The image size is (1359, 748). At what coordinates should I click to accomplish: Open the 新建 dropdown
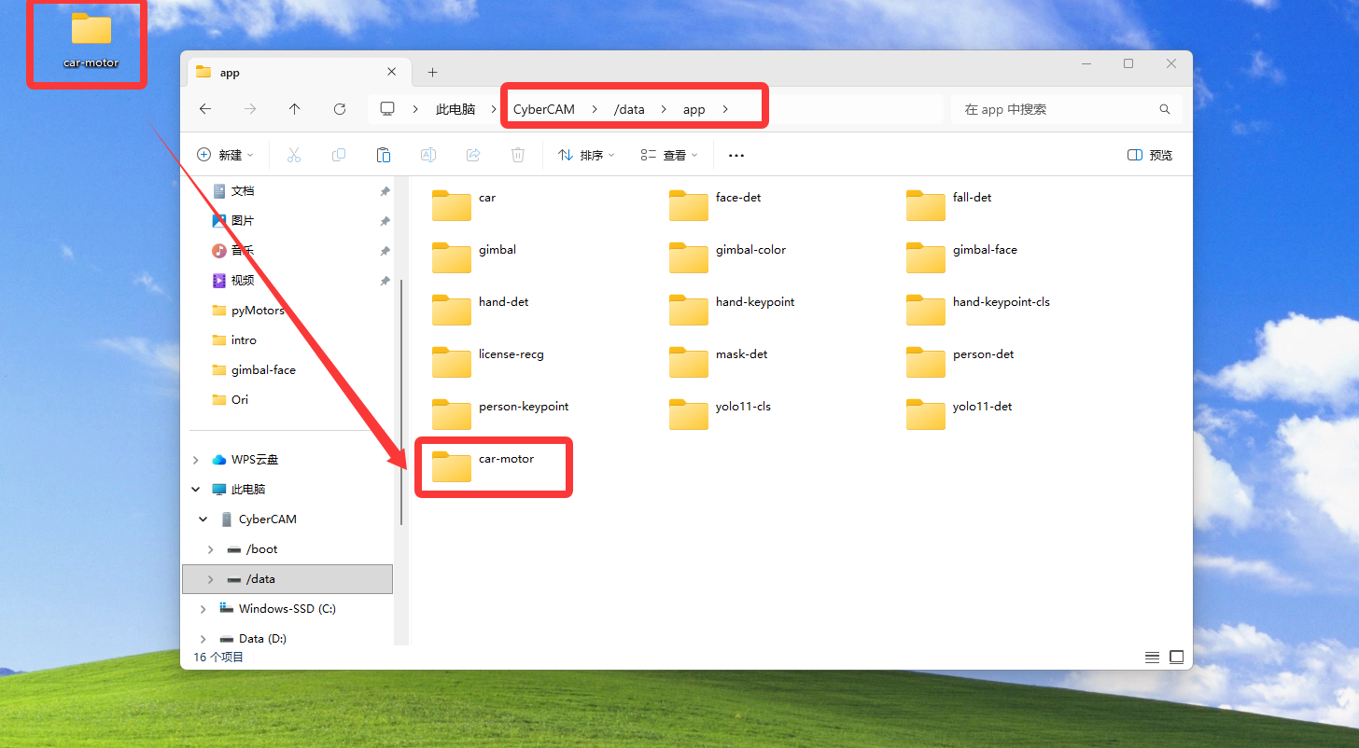click(225, 155)
